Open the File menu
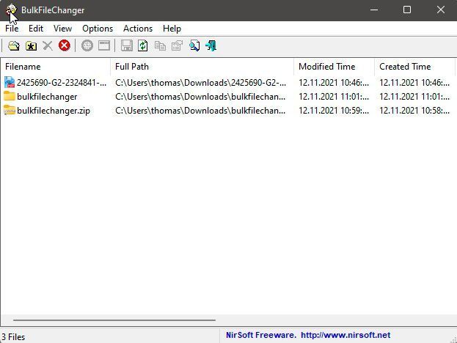 pyautogui.click(x=12, y=29)
